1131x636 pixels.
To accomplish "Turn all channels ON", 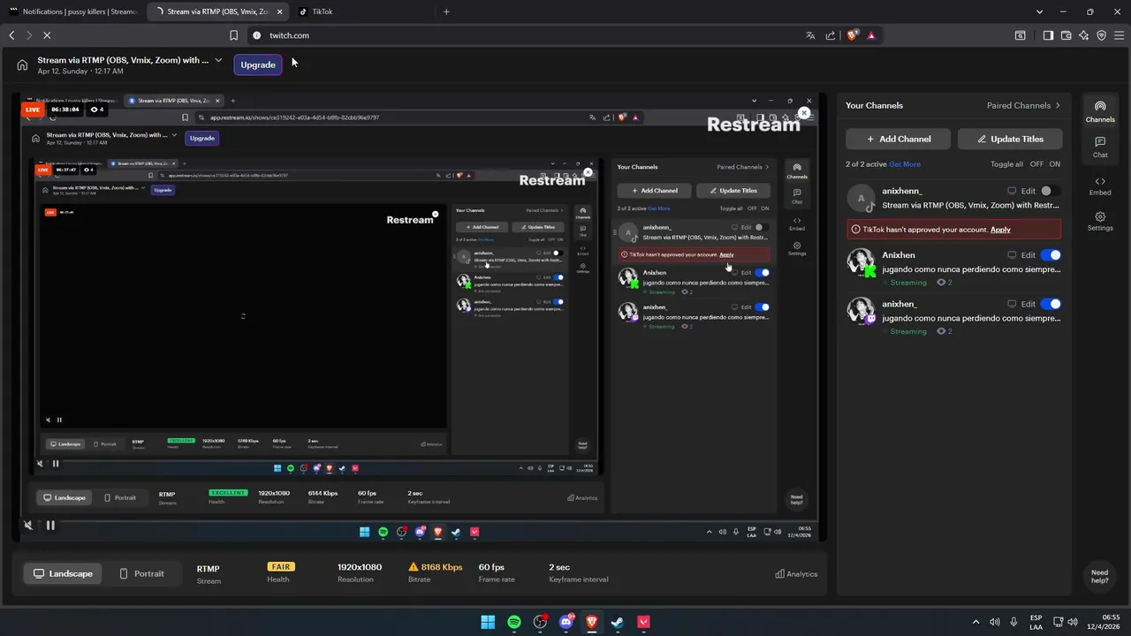I will (x=1055, y=164).
